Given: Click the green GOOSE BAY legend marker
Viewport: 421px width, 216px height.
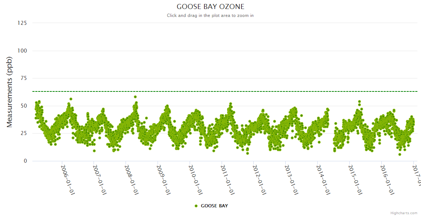Looking at the screenshot, I should (x=196, y=206).
